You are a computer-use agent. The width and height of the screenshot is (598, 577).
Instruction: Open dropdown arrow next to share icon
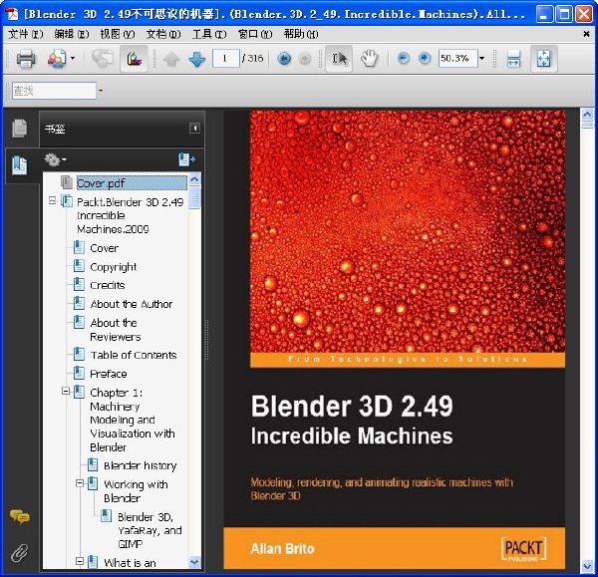coord(73,59)
